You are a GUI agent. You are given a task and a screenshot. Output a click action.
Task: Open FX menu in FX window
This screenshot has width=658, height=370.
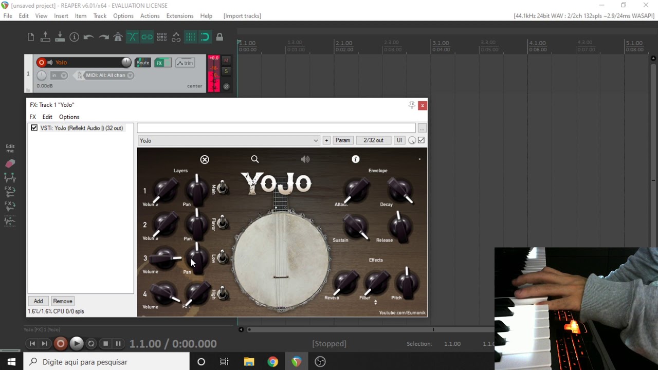33,117
